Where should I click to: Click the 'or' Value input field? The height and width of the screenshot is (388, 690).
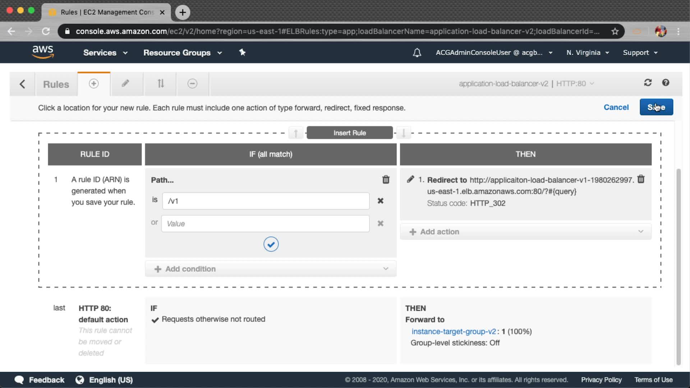tap(265, 223)
